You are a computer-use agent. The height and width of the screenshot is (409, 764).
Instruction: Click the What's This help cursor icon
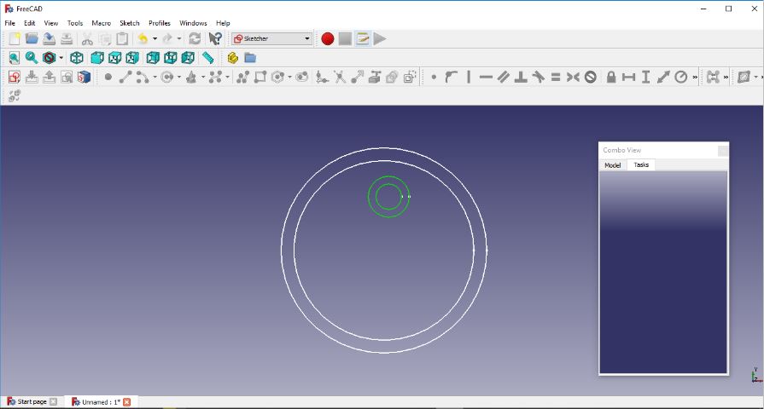click(215, 38)
